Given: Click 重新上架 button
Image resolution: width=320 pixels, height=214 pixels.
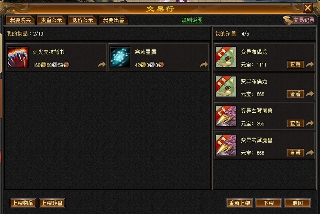Looking at the screenshot, I should [239, 203].
